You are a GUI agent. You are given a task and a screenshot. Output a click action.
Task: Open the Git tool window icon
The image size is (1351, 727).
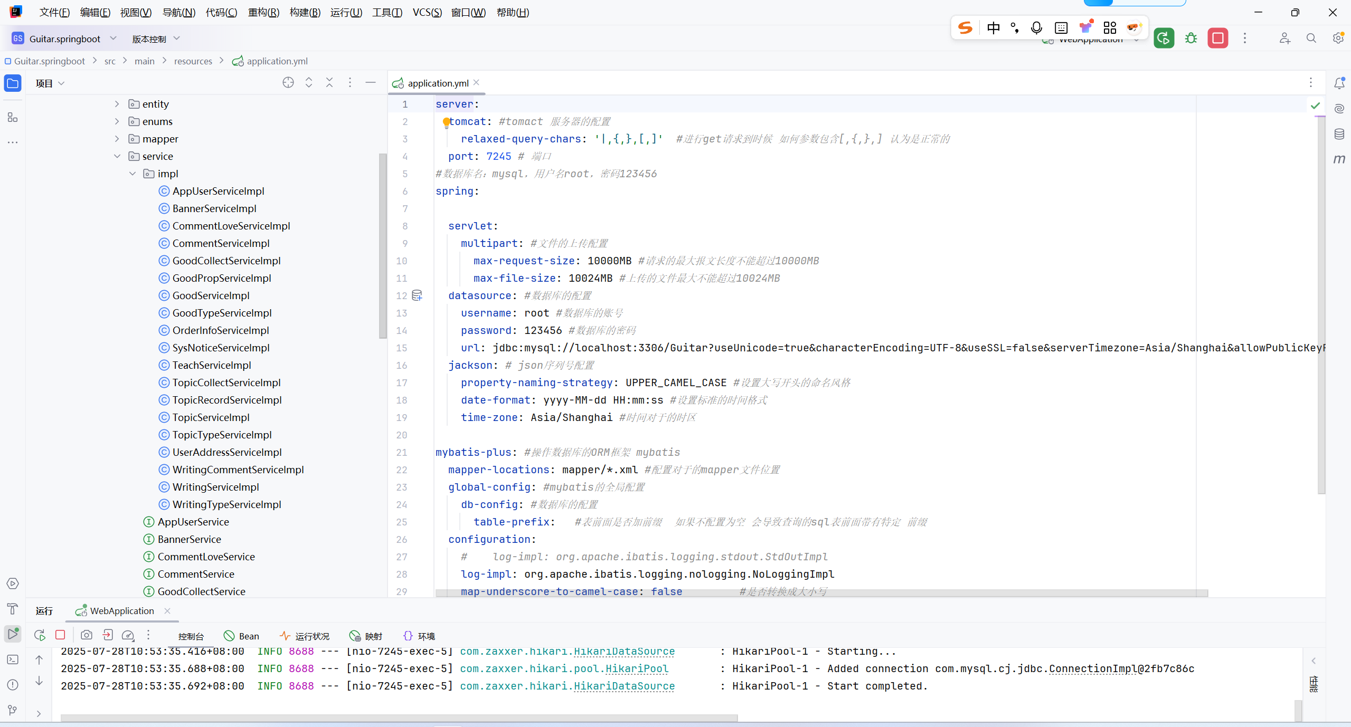point(13,710)
